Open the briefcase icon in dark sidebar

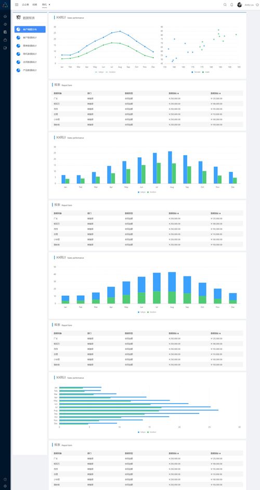pyautogui.click(x=5, y=40)
